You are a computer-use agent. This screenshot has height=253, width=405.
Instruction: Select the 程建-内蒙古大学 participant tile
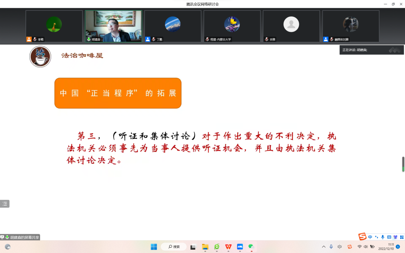click(x=232, y=26)
